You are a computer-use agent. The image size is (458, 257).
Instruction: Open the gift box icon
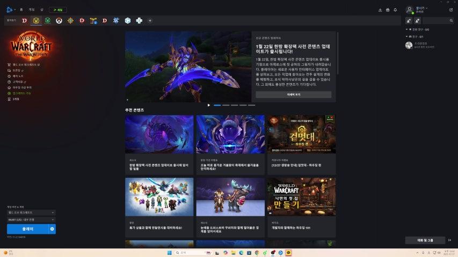point(388,10)
